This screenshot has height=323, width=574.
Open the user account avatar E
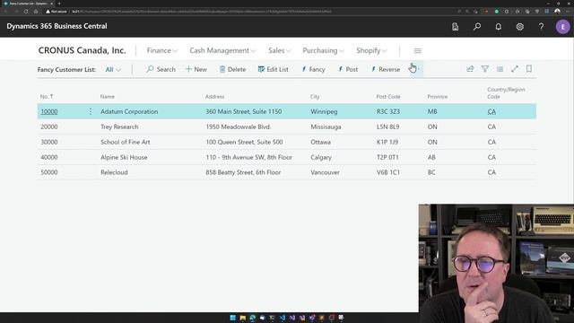(x=562, y=26)
